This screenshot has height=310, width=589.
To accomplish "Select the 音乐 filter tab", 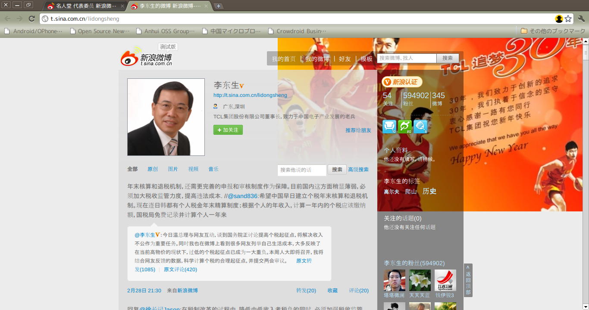I will (x=213, y=169).
